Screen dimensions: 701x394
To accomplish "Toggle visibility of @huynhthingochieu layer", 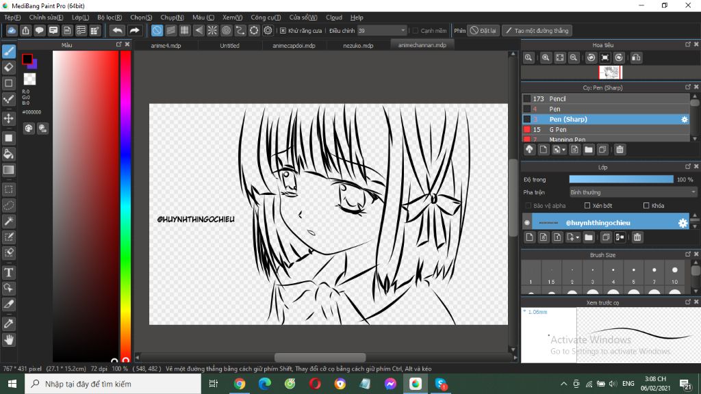I will click(x=527, y=222).
